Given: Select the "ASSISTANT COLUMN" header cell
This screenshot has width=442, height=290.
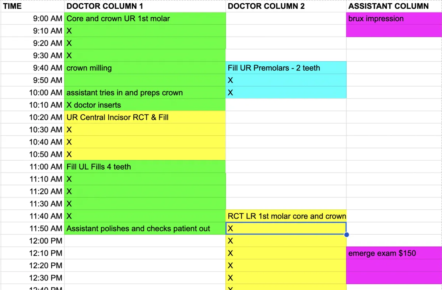Looking at the screenshot, I should (x=394, y=6).
